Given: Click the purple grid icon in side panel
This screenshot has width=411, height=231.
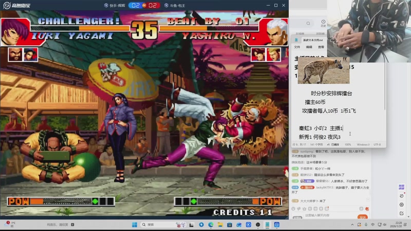Looking at the screenshot, I should (x=401, y=187).
